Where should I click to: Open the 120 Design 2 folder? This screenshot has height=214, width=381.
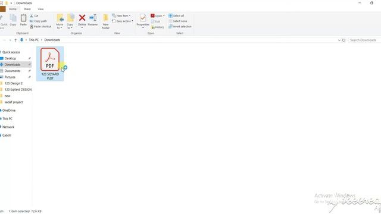coord(13,83)
